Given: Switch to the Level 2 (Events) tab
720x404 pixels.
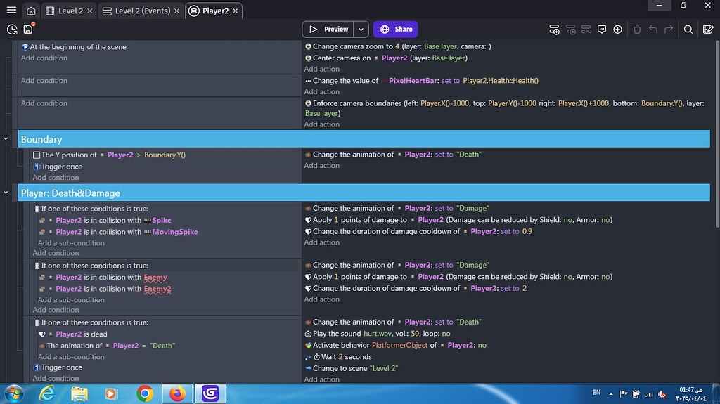Looking at the screenshot, I should [141, 11].
